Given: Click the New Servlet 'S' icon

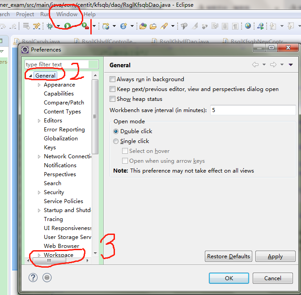Looking at the screenshot, I should [x=123, y=26].
